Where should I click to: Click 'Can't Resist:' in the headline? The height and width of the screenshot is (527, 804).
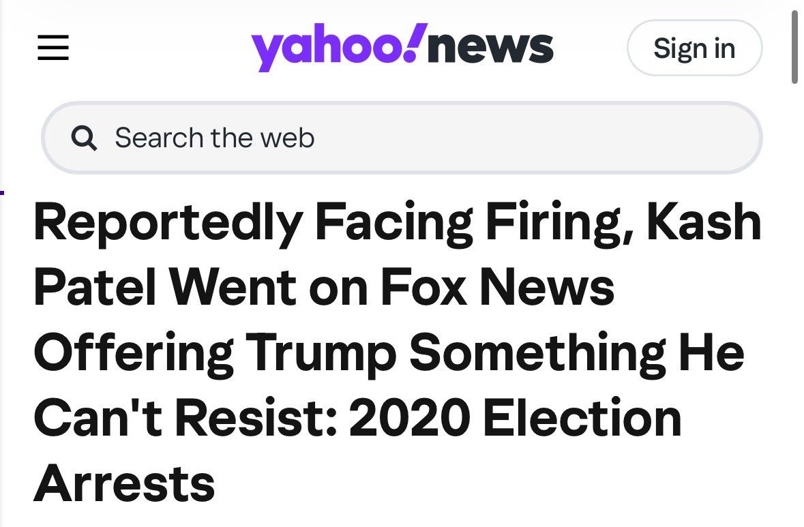coord(185,419)
